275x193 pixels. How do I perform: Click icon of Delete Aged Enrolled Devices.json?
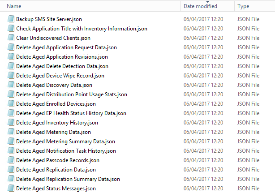pyautogui.click(x=11, y=104)
